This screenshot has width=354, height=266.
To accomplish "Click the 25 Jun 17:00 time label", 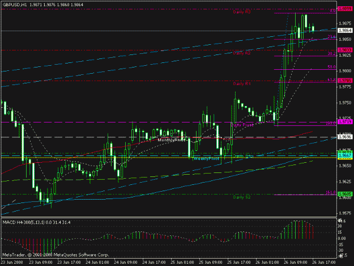I will [x=239, y=263].
